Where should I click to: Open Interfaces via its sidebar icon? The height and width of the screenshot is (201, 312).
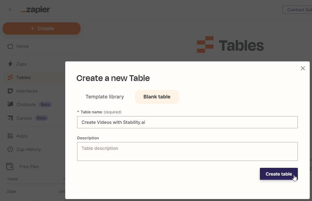pyautogui.click(x=10, y=91)
